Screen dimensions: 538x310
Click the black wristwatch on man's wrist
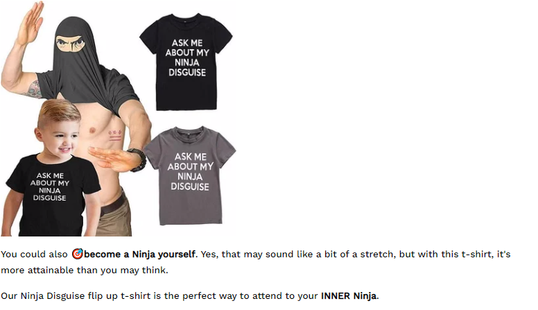click(x=138, y=160)
